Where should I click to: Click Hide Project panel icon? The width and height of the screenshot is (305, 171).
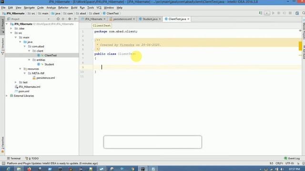pos(76,19)
